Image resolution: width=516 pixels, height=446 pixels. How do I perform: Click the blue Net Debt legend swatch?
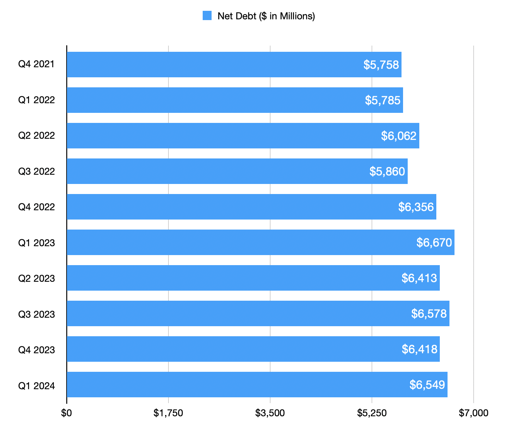[x=207, y=16]
